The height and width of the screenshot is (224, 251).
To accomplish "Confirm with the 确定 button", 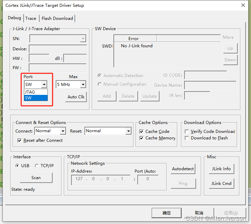I will point(167,213).
